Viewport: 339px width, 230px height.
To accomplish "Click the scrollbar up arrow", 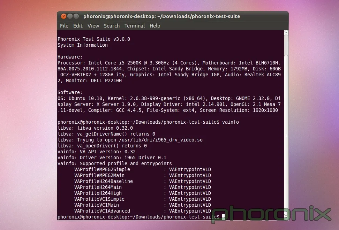I will pyautogui.click(x=286, y=32).
